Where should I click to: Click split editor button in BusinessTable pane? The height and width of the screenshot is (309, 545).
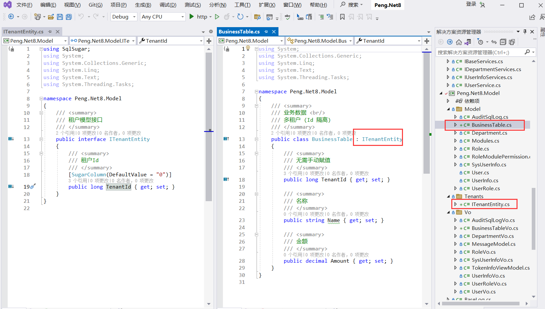(x=427, y=41)
